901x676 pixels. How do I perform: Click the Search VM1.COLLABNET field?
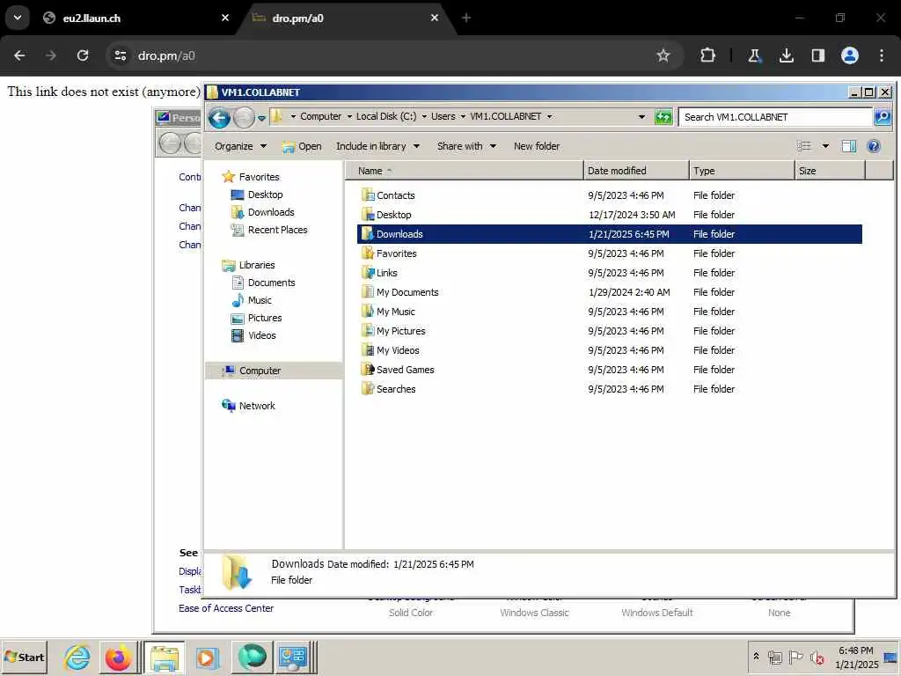[775, 117]
